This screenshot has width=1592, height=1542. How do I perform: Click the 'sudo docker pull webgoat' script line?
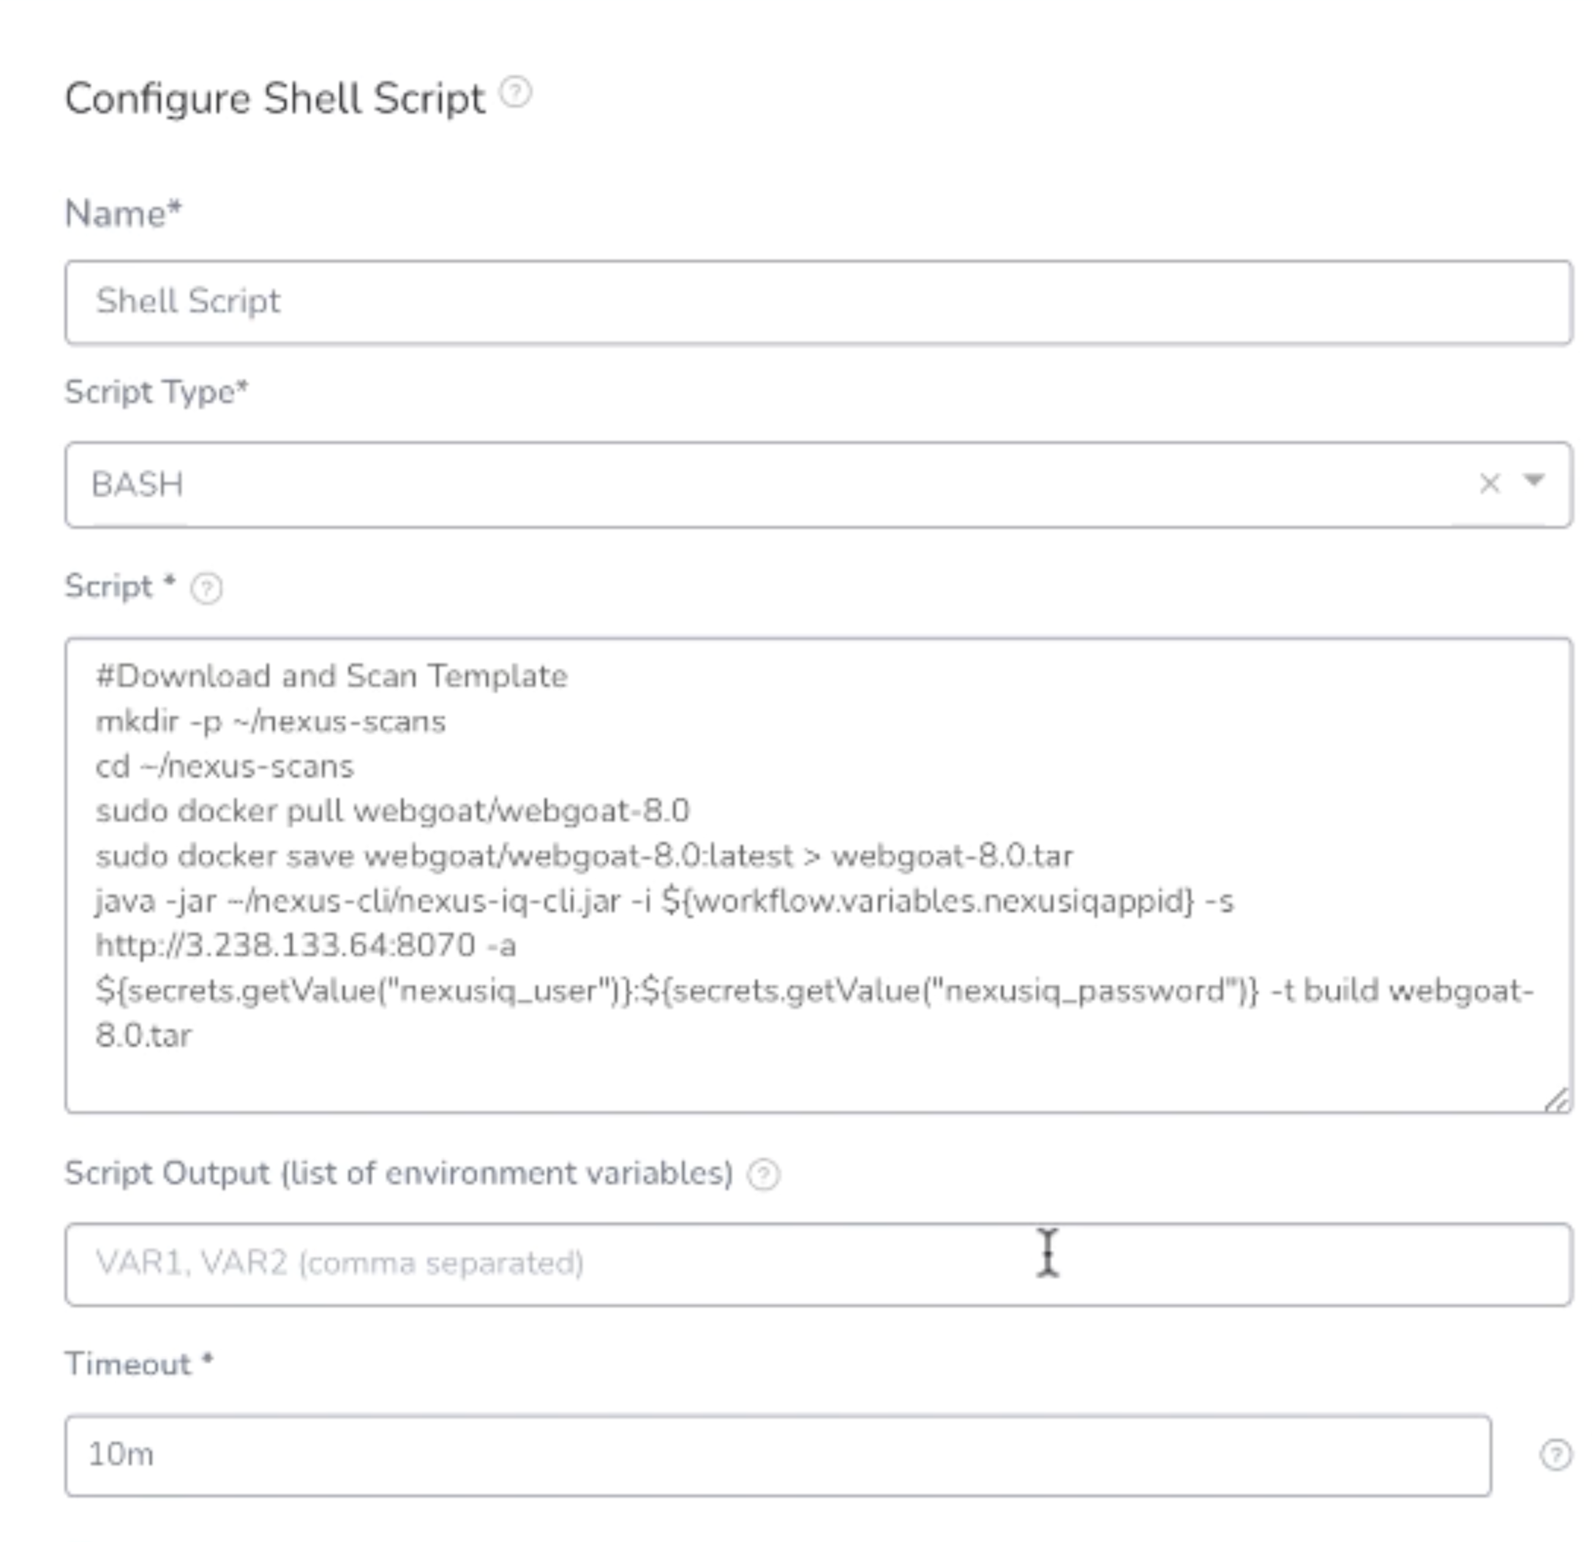pos(392,811)
